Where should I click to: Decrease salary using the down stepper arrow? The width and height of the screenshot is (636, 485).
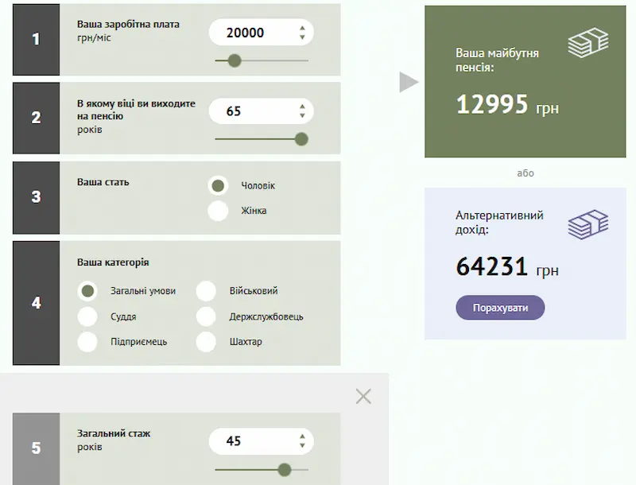302,37
